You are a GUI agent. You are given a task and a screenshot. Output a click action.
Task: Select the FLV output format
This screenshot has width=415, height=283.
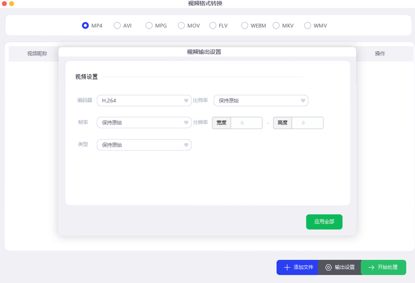212,25
